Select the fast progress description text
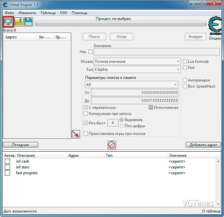Image resolution: width=224 pixels, height=217 pixels. point(27,173)
